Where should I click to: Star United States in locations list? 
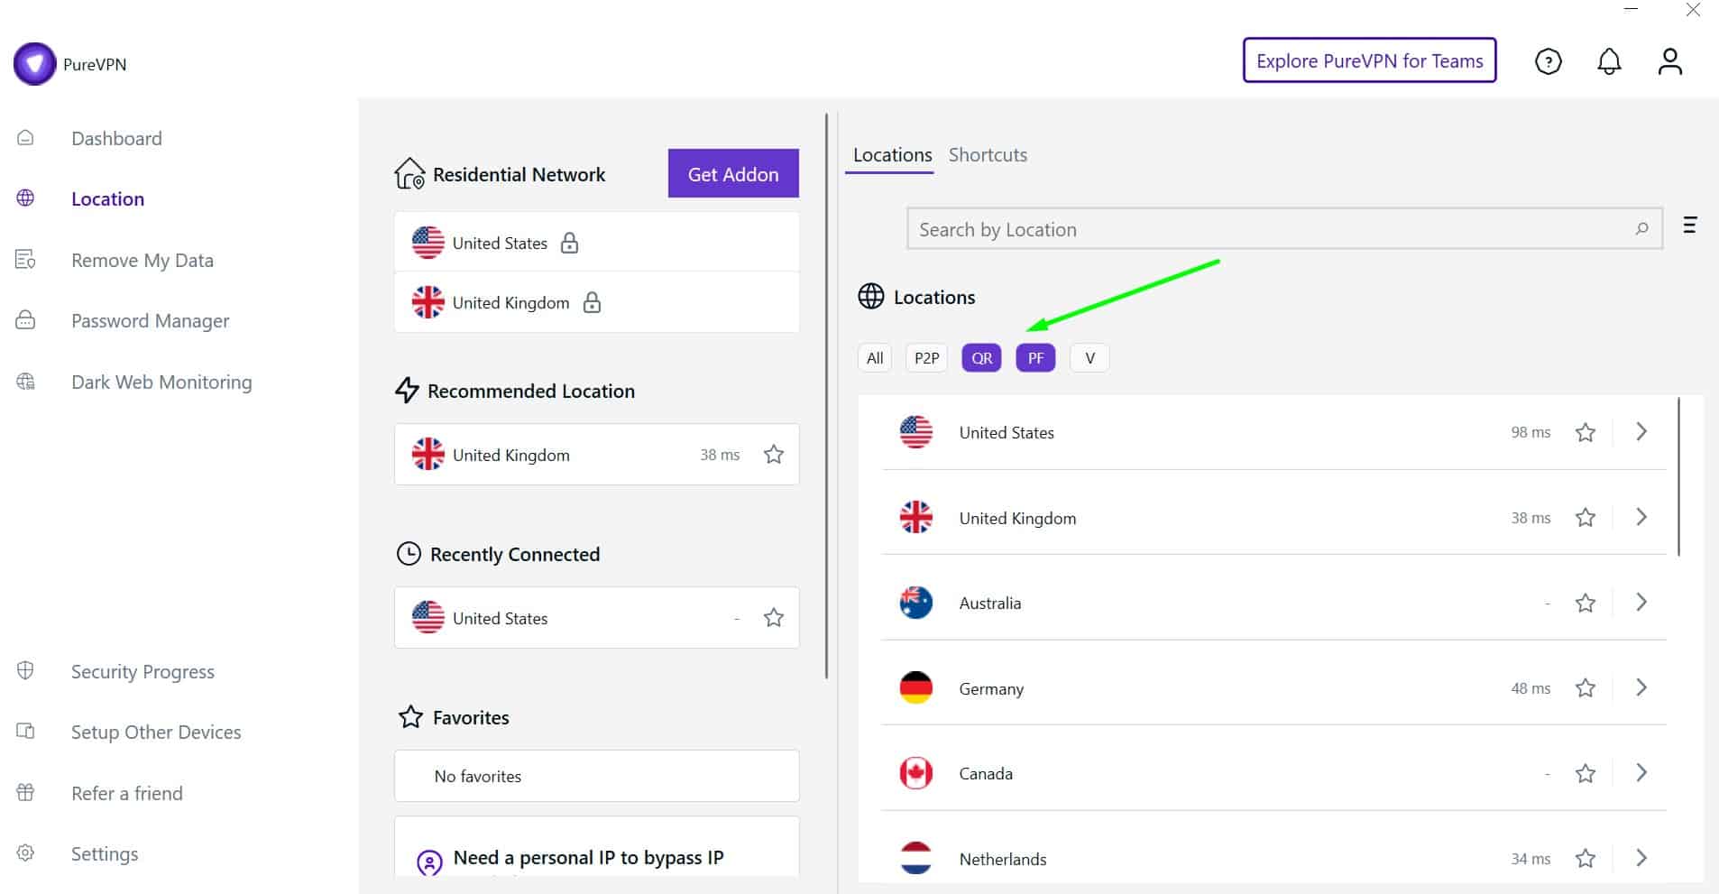click(1586, 432)
